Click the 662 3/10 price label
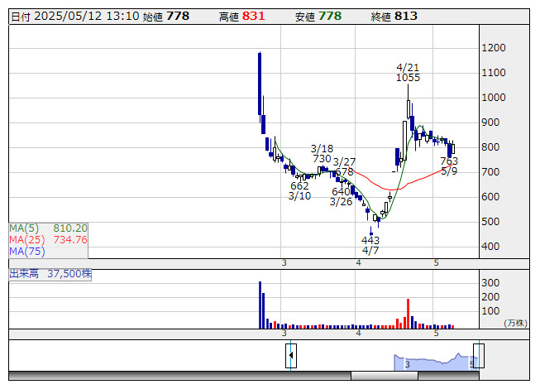 pos(299,191)
